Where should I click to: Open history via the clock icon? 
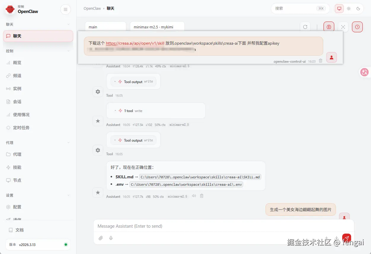tap(357, 27)
